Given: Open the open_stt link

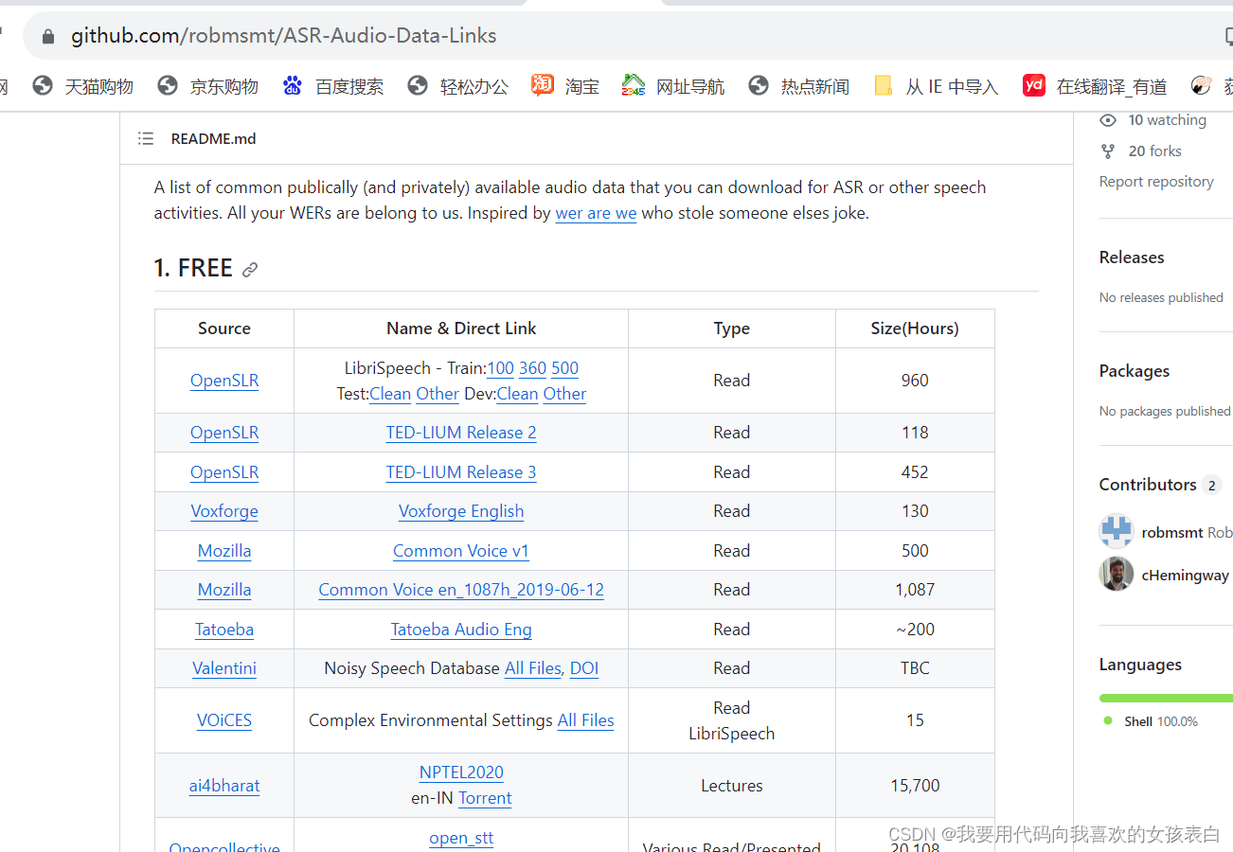Looking at the screenshot, I should click(461, 838).
